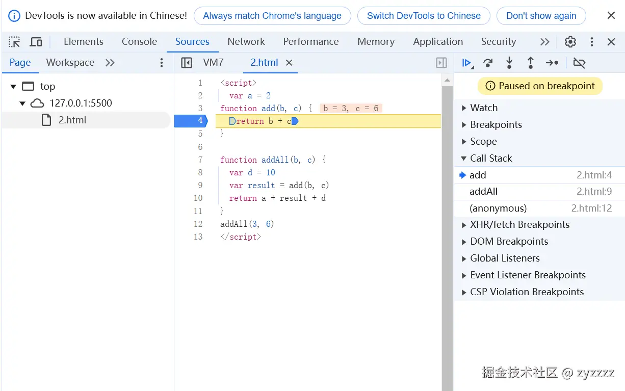This screenshot has height=391, width=625.
Task: Open the Memory panel
Action: coord(376,42)
